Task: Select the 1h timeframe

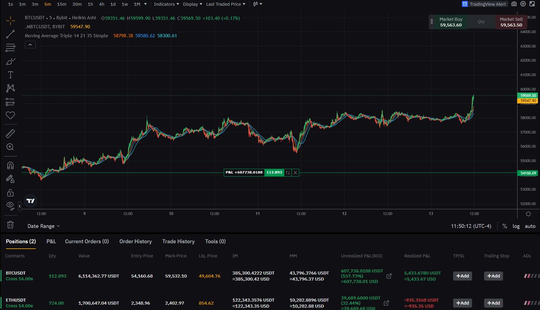Action: pyautogui.click(x=90, y=4)
